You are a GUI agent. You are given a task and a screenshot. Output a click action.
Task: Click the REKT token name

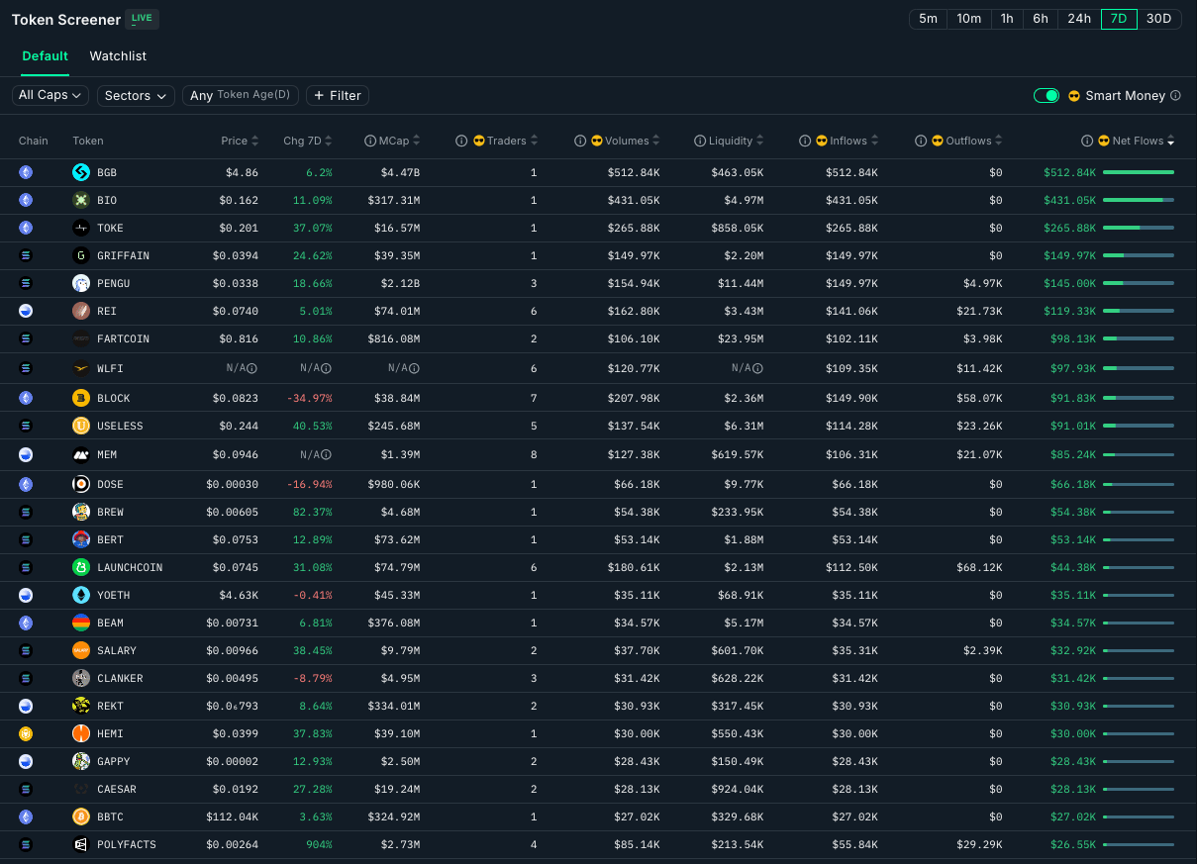pyautogui.click(x=110, y=706)
